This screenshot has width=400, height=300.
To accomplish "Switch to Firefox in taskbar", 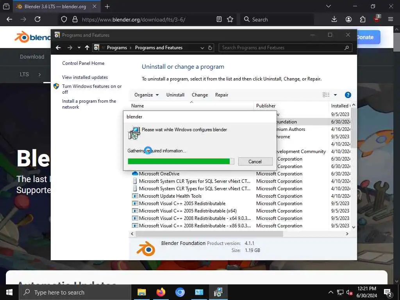I will 161,292.
